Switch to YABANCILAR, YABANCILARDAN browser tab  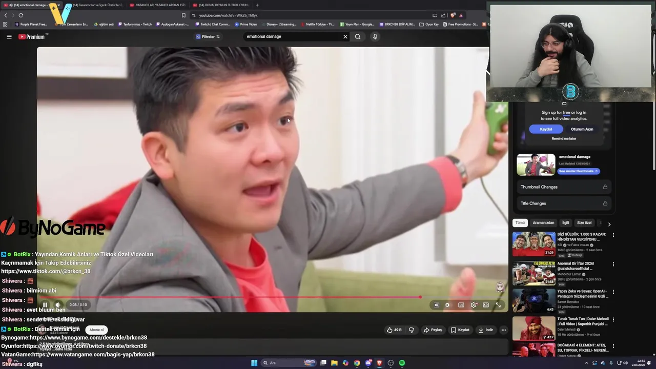(158, 5)
